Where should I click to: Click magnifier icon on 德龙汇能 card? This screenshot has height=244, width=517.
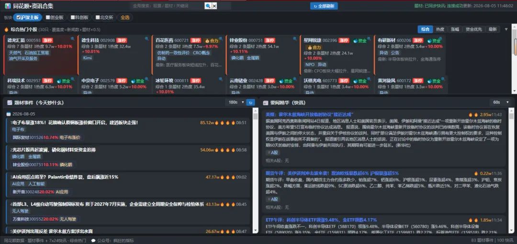[73, 39]
